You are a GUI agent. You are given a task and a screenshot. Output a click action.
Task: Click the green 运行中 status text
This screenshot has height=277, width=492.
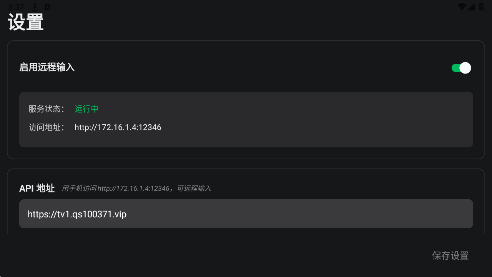coord(86,109)
